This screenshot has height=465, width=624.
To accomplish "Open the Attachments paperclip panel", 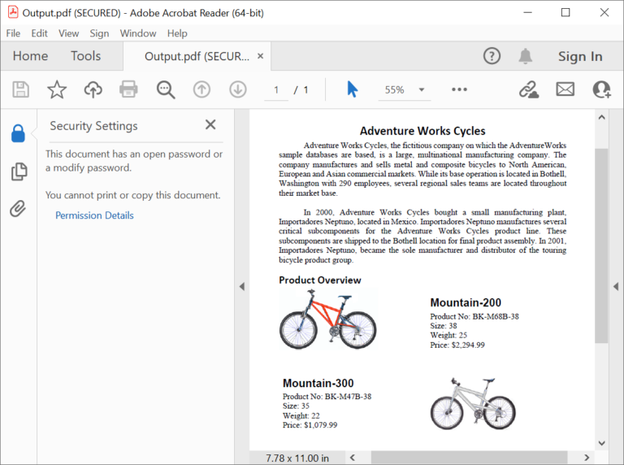I will coord(18,209).
